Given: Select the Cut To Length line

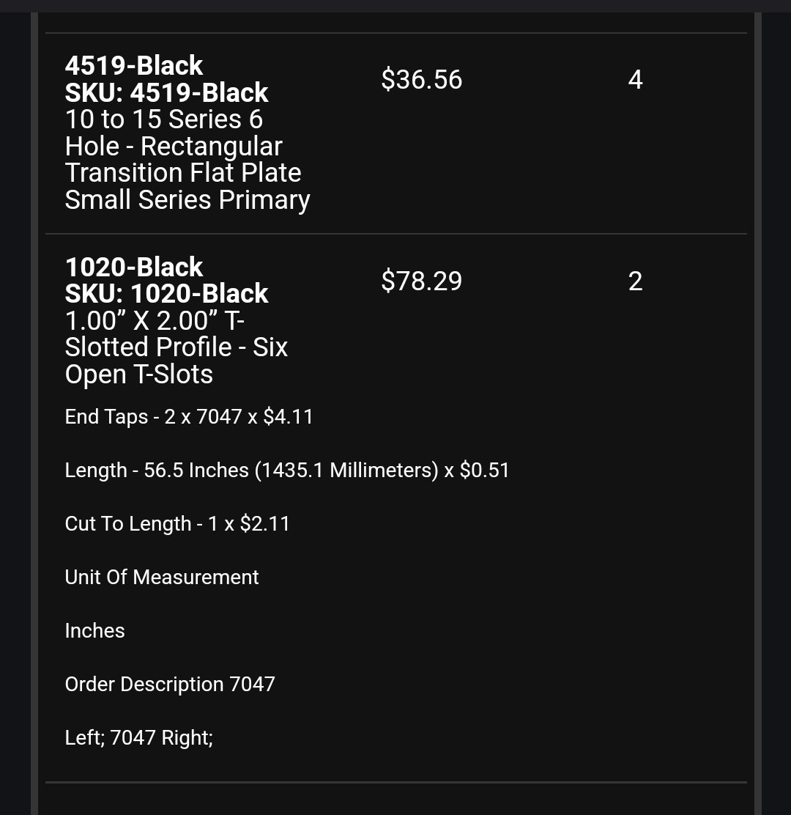Looking at the screenshot, I should click(177, 524).
